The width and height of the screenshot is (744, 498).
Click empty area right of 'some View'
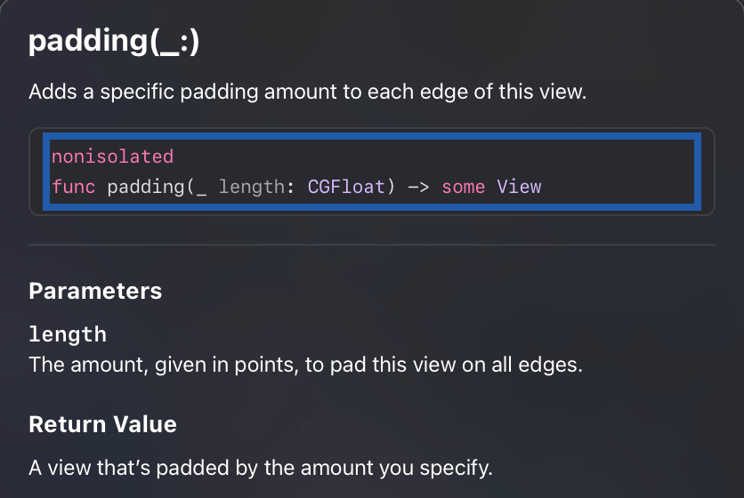(x=623, y=187)
